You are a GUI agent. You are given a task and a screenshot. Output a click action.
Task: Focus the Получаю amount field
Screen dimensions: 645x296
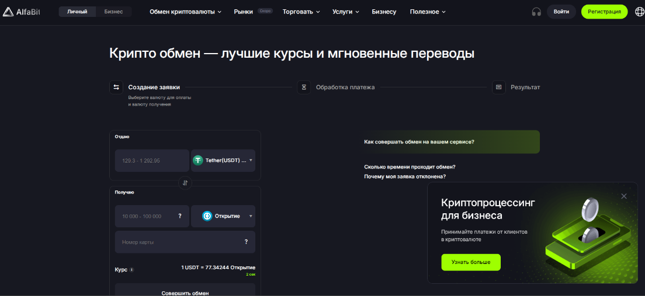click(x=152, y=216)
